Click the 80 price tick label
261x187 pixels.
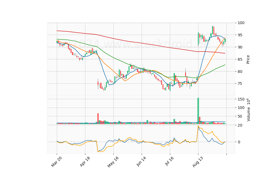pyautogui.click(x=240, y=72)
